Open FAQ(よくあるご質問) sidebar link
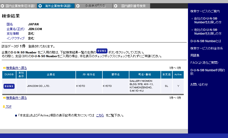Viewport: 228px width, 138px height. [x=204, y=63]
